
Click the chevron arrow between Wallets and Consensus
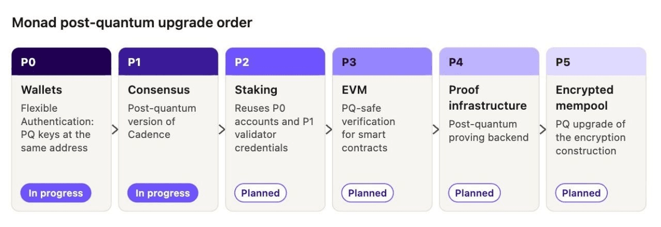(115, 129)
